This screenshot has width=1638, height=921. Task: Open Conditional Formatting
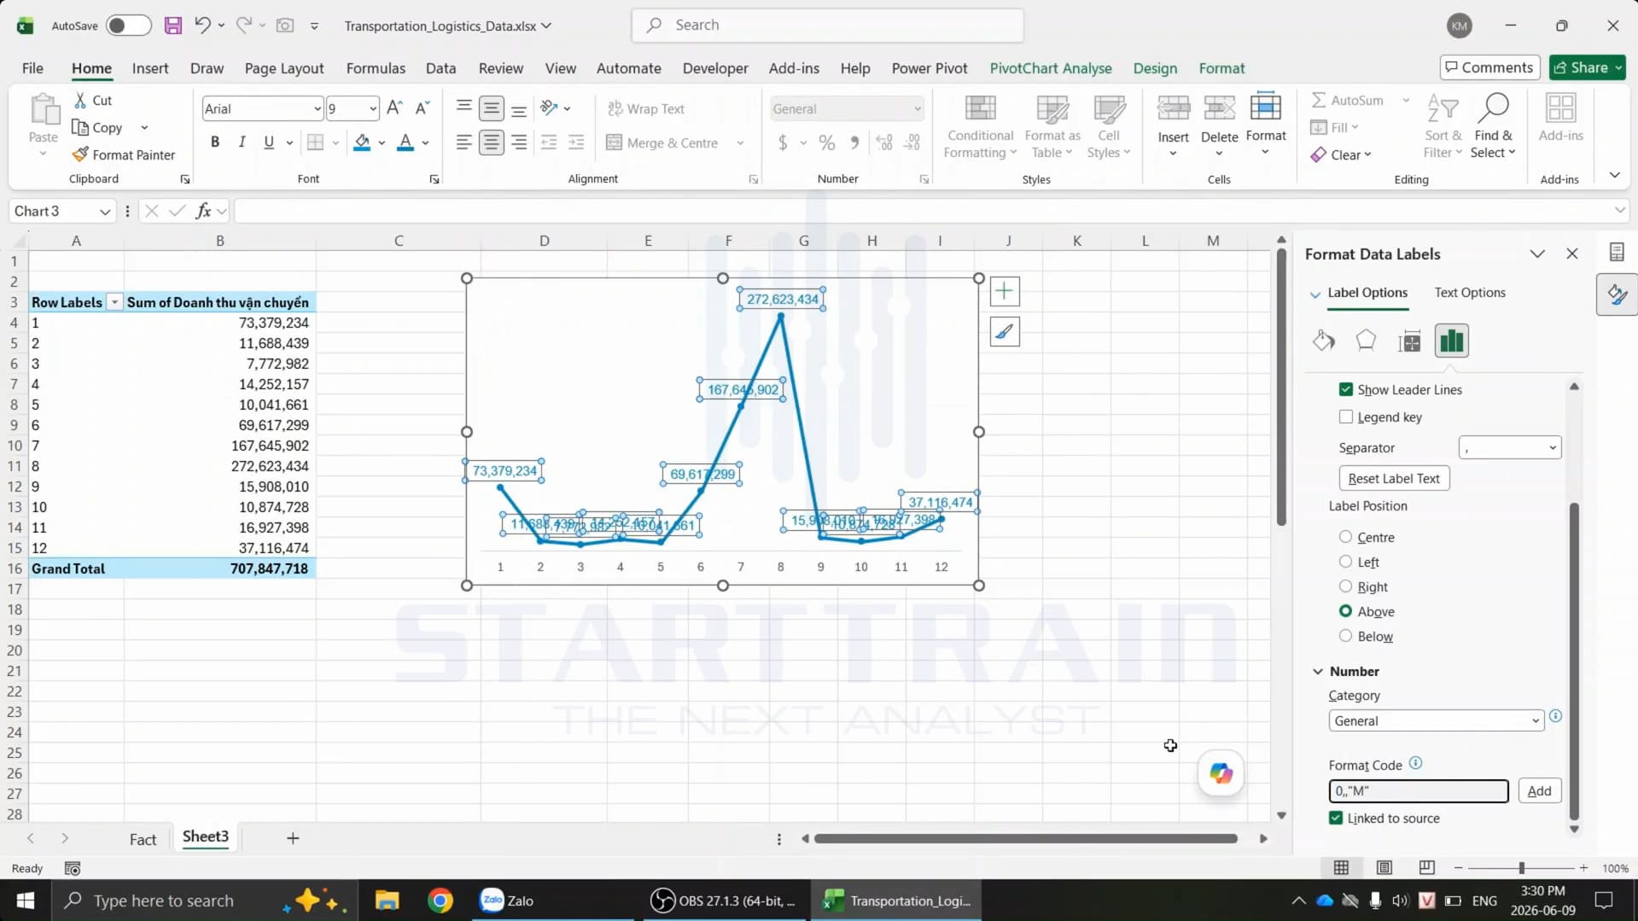pyautogui.click(x=980, y=127)
